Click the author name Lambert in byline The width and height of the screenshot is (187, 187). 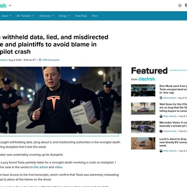pos(4,60)
